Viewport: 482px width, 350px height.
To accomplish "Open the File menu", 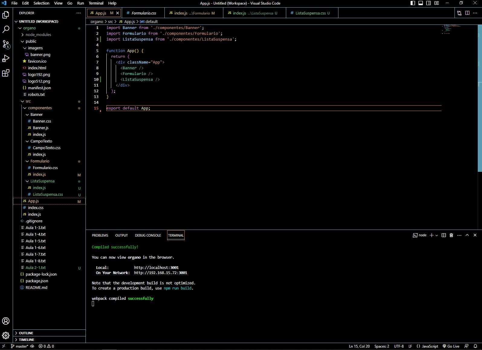I will tap(14, 3).
